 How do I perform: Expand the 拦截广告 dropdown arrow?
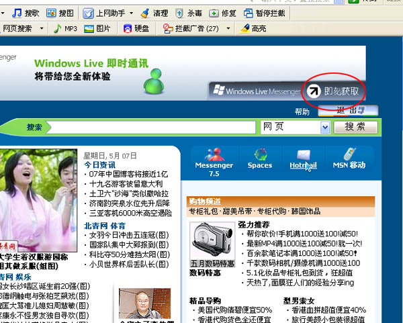coord(228,28)
